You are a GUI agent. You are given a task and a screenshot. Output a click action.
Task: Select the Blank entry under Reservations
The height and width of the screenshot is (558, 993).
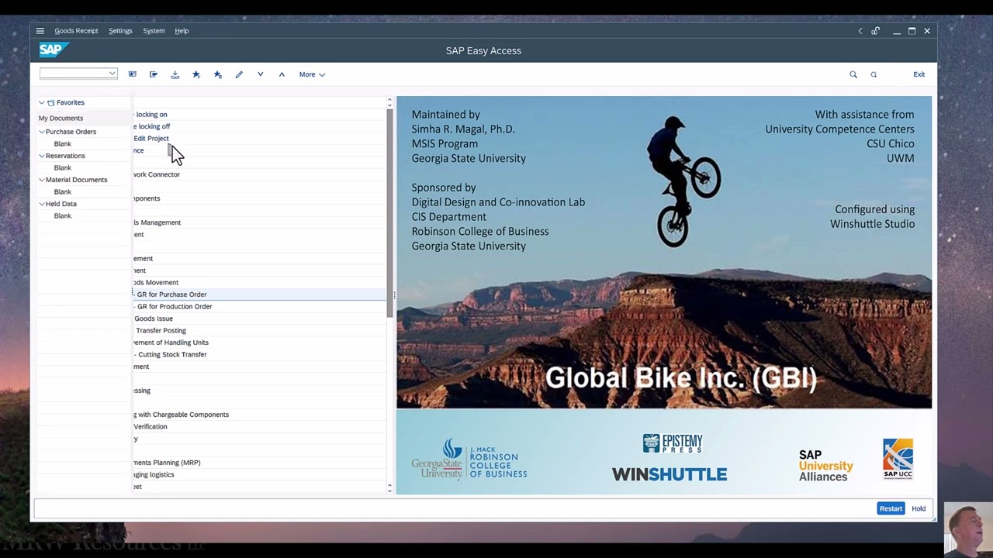click(x=62, y=168)
